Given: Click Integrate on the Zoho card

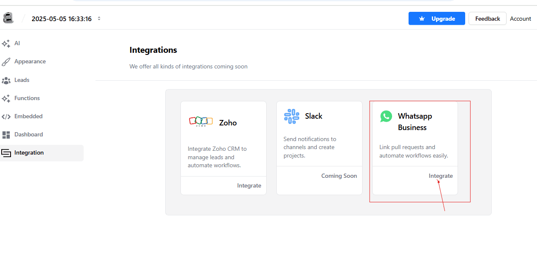Looking at the screenshot, I should pos(249,185).
